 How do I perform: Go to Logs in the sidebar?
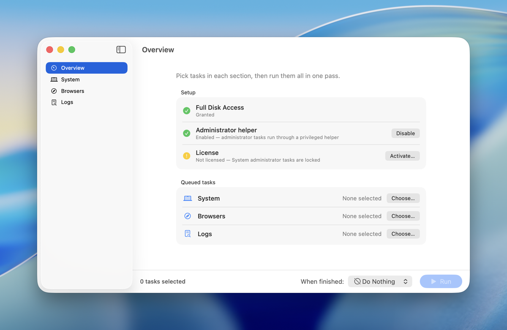[x=87, y=102]
